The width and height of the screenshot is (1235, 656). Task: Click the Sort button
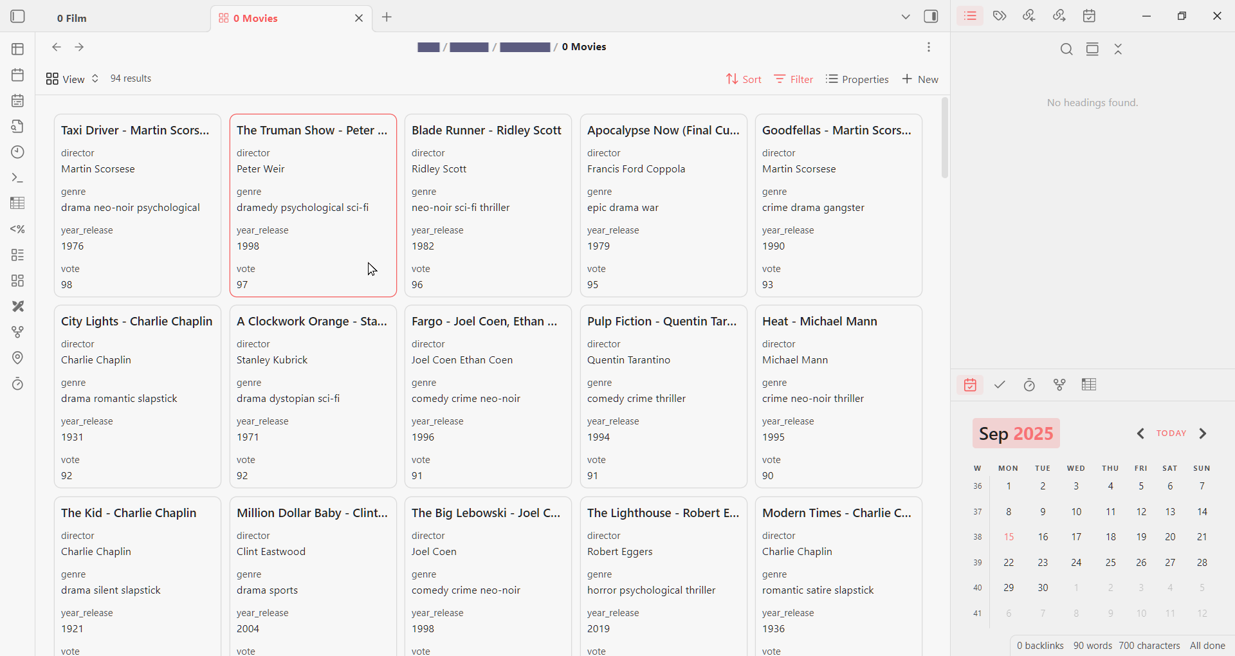tap(744, 79)
